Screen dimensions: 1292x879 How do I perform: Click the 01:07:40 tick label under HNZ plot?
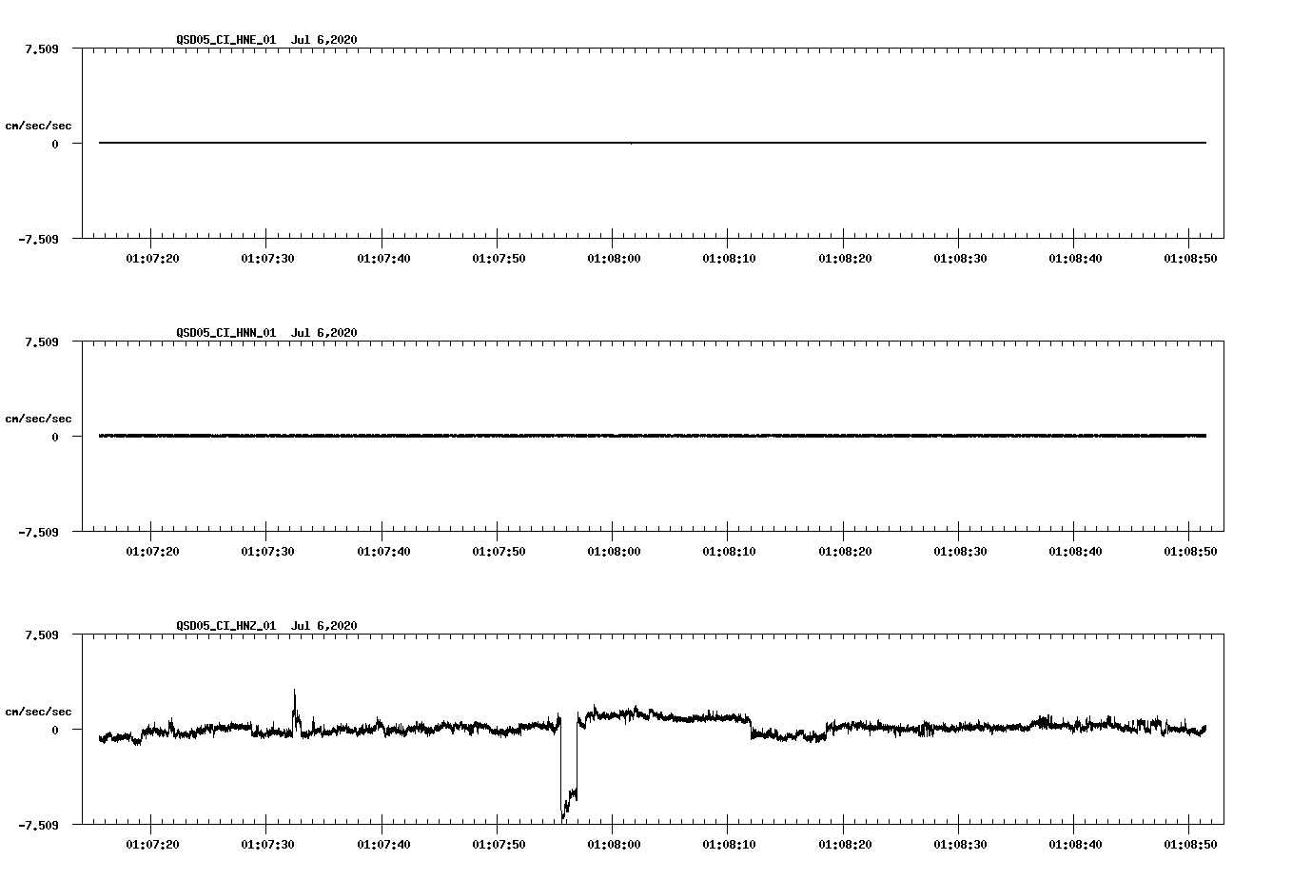[382, 844]
